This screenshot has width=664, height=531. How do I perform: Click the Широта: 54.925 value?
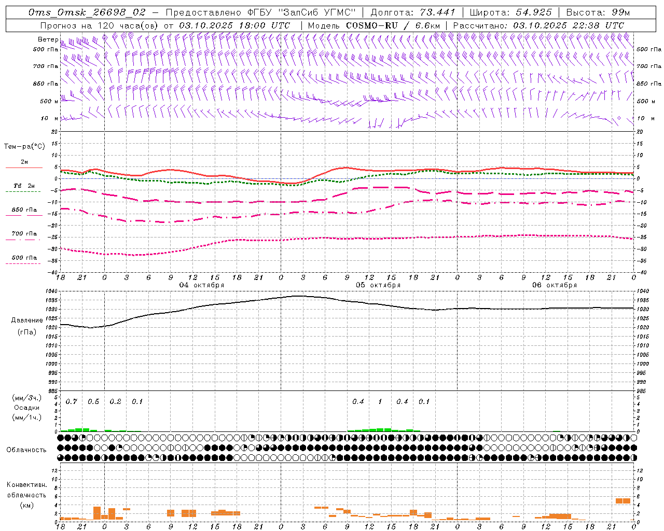pos(511,12)
